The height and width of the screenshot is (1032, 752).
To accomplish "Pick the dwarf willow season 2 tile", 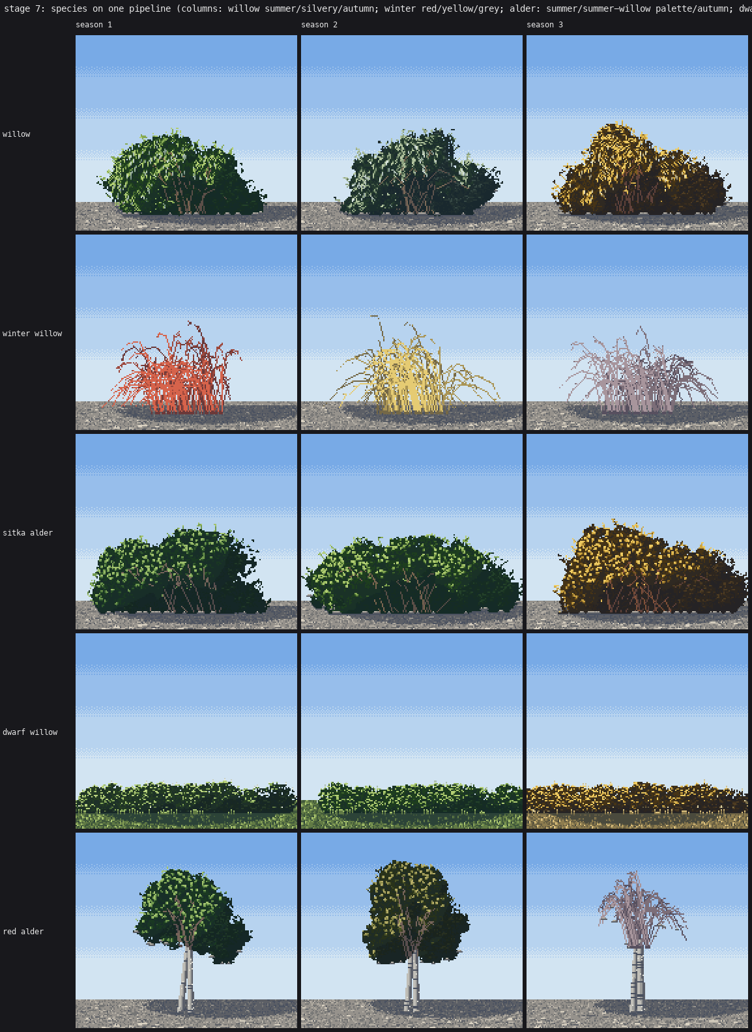I will [412, 731].
